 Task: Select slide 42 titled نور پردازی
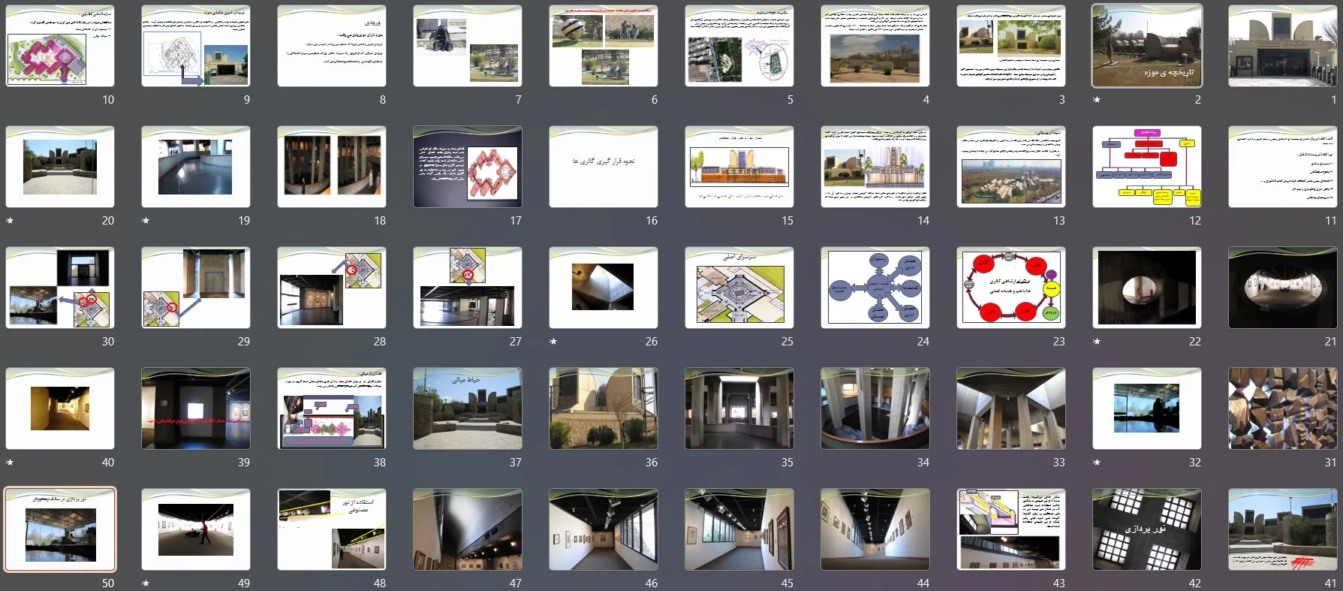click(x=1146, y=529)
